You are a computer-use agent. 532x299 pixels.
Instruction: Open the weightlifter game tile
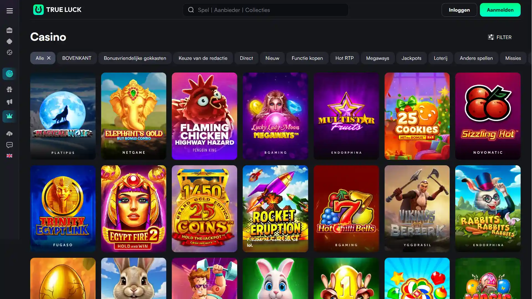coord(204,278)
